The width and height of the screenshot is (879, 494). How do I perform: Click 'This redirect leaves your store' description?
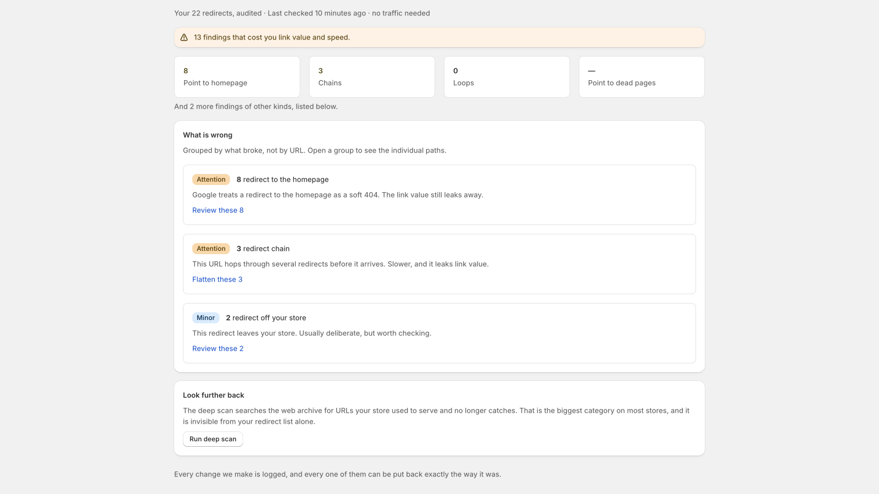coord(311,333)
